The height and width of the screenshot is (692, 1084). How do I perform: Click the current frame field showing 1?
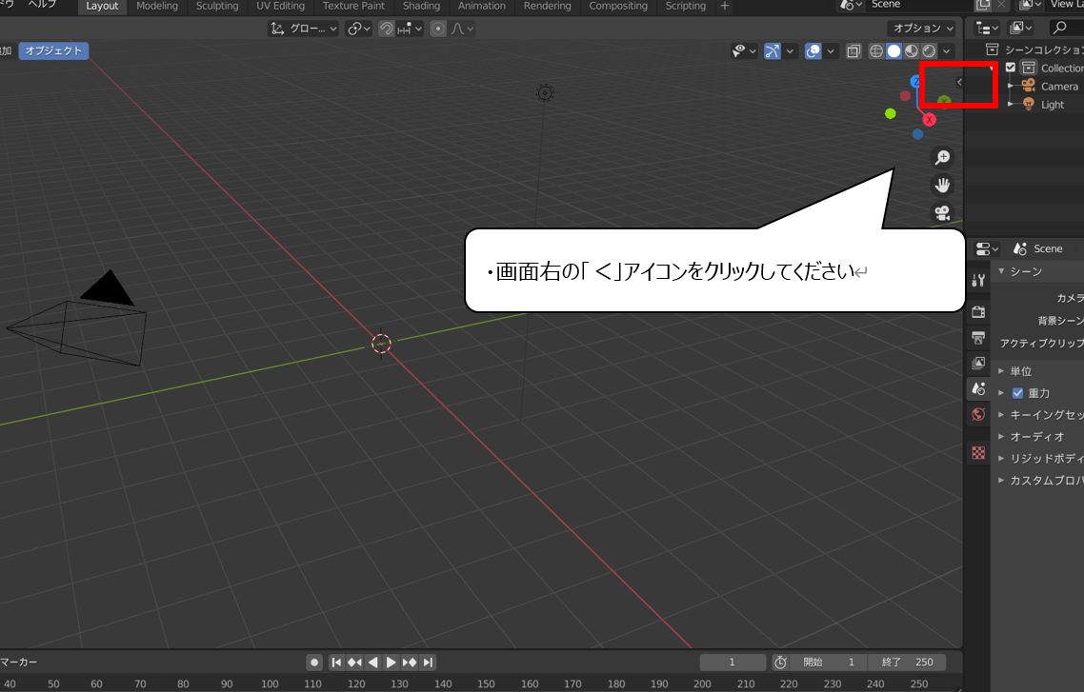pyautogui.click(x=733, y=662)
